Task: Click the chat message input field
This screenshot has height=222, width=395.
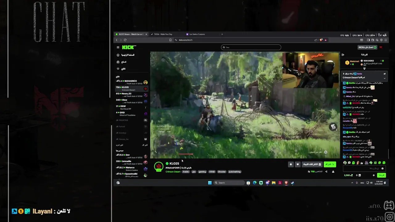Action: (x=364, y=169)
